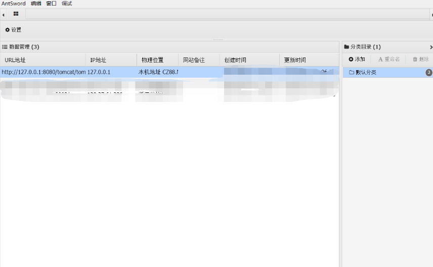The width and height of the screenshot is (433, 267).
Task: Click the count badge on 默认分类
Action: click(x=428, y=73)
